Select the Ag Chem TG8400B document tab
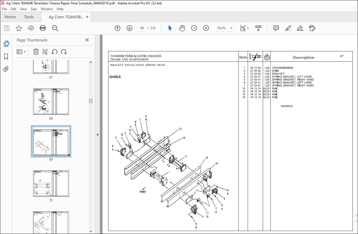358x234 pixels. tap(66, 17)
